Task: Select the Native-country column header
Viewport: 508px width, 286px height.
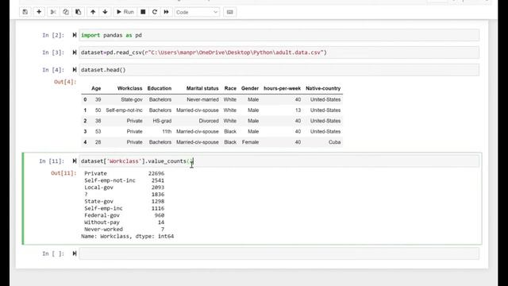Action: click(323, 88)
